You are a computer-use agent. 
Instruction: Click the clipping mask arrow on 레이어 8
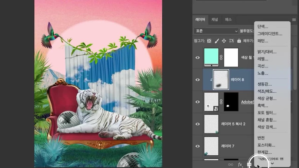tap(211, 80)
